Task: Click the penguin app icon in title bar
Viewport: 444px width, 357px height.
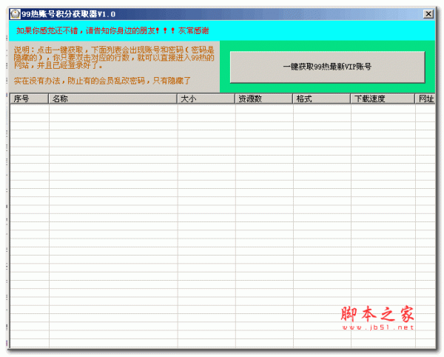Action: coord(16,14)
